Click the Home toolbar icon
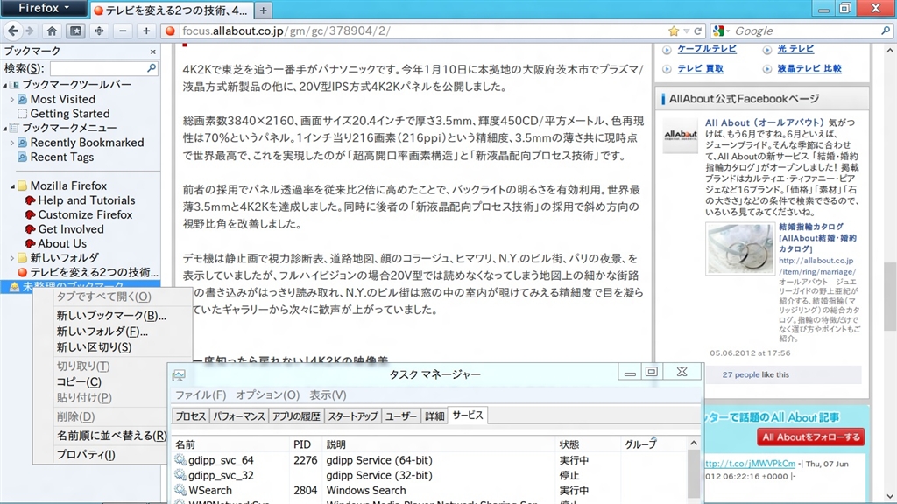 click(52, 31)
